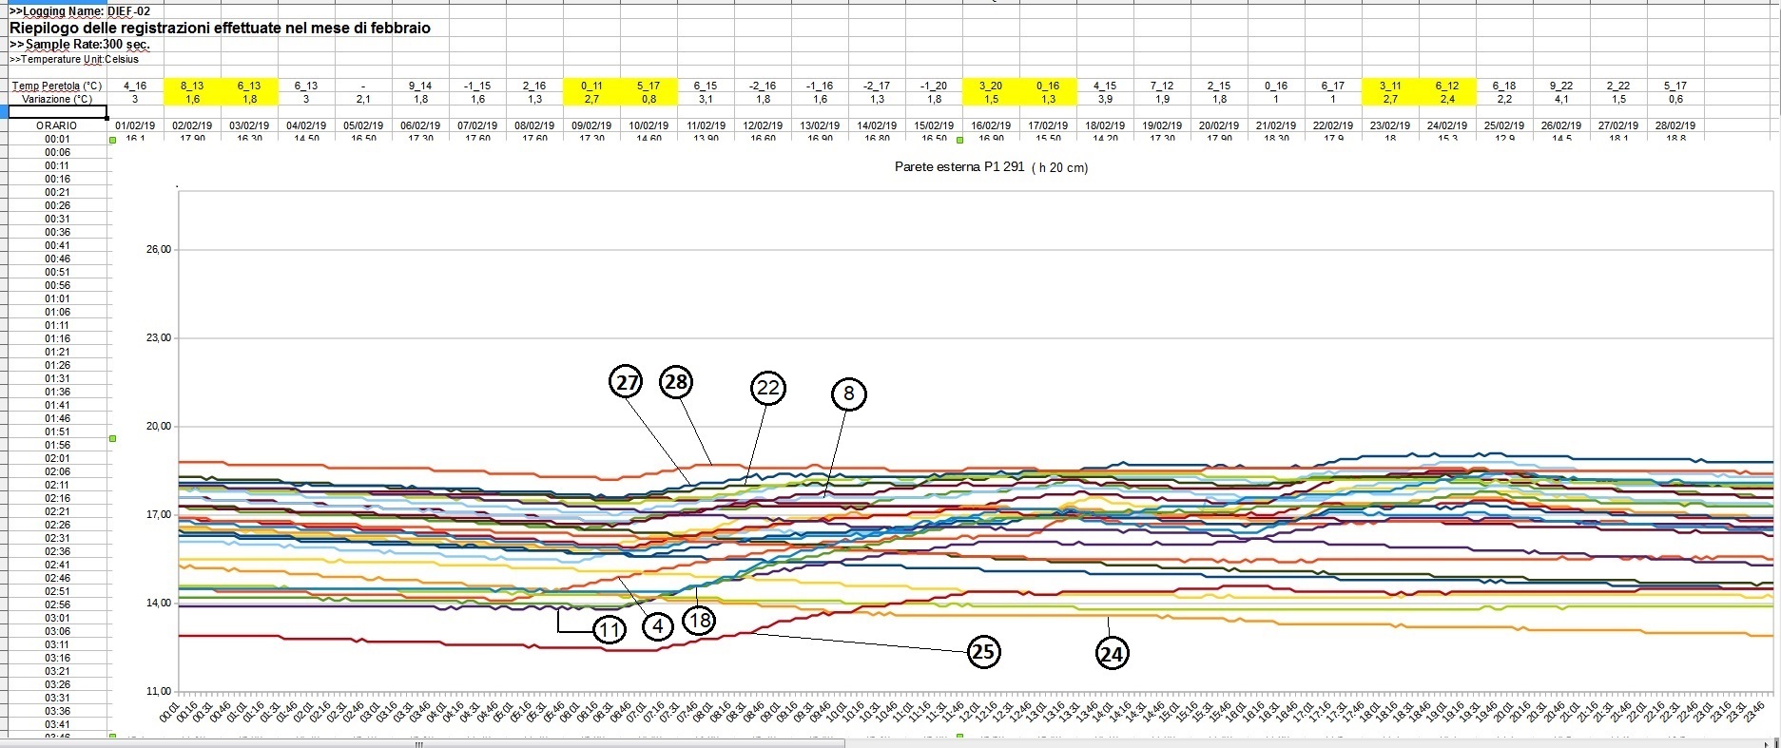The height and width of the screenshot is (748, 1781).
Task: Select the yellow-highlighted cell '3_20'
Action: 991,86
